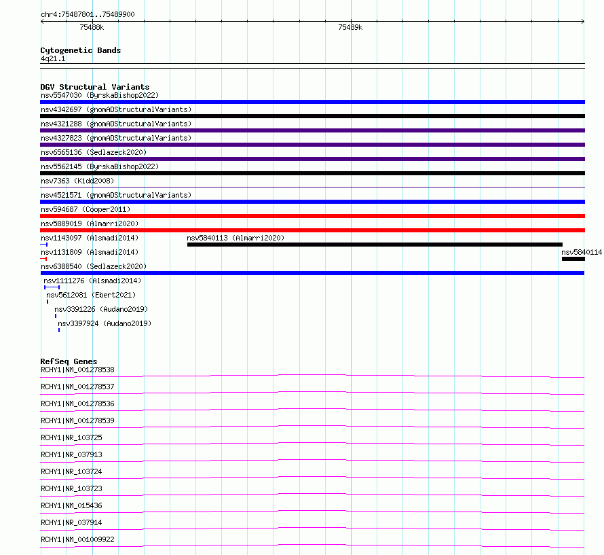Click the blue bar under nsv5547030

(x=312, y=102)
